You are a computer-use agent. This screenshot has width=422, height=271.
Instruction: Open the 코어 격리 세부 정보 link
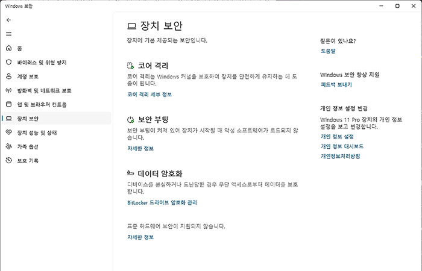coord(150,95)
